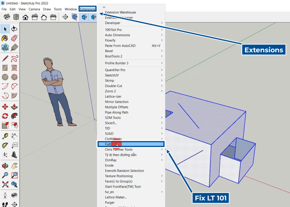Select the Protractor tool
290x207 pixels.
tap(5, 146)
